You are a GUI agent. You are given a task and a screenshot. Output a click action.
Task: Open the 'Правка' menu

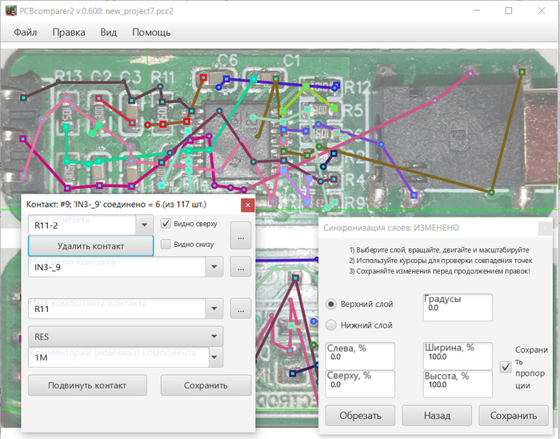tap(69, 33)
